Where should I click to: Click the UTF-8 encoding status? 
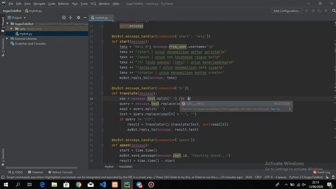pos(268,177)
